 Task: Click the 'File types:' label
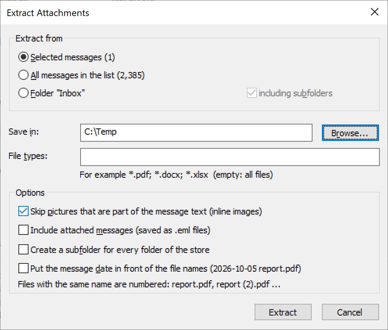tap(28, 156)
